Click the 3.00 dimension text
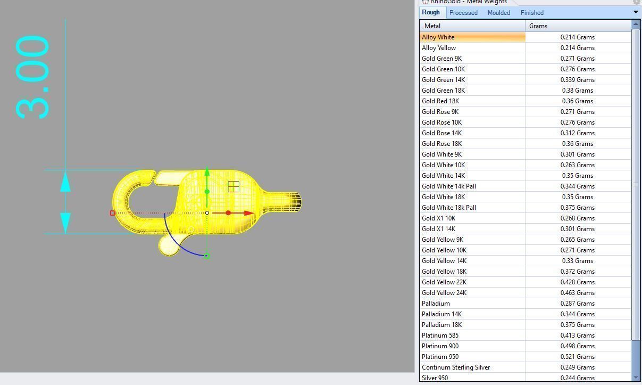The height and width of the screenshot is (385, 642). tap(33, 77)
